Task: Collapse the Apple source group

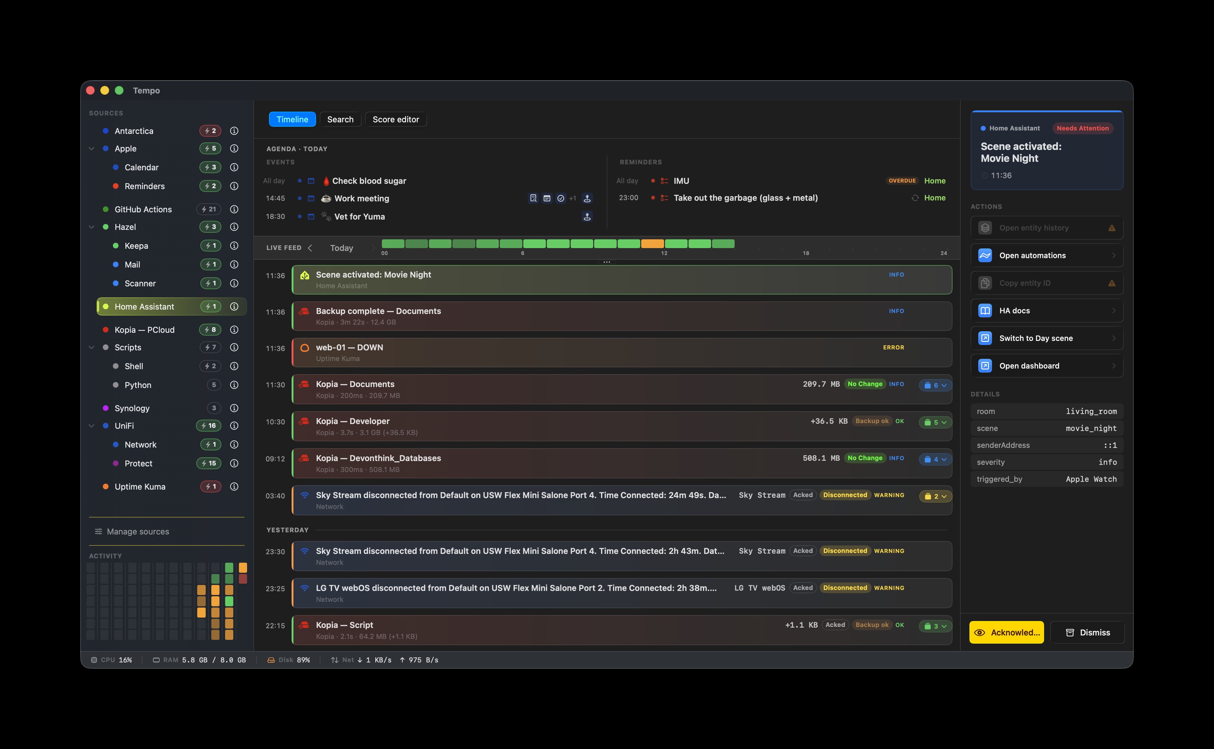Action: click(92, 149)
